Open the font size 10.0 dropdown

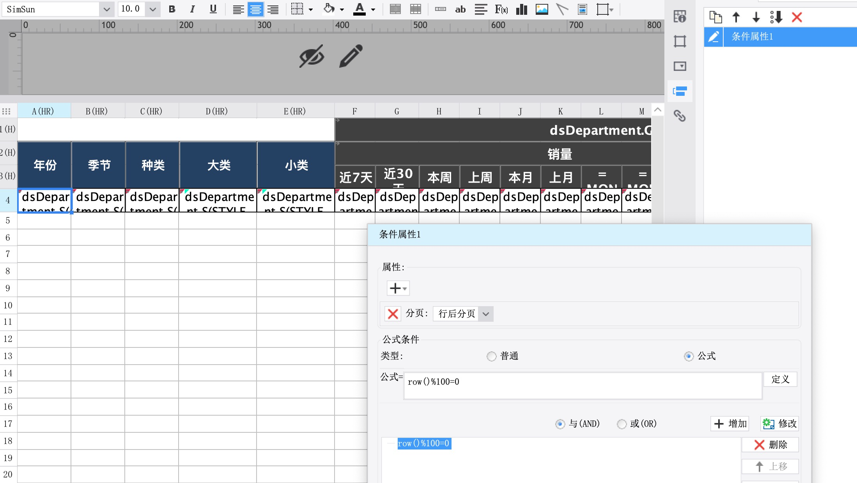tap(153, 9)
